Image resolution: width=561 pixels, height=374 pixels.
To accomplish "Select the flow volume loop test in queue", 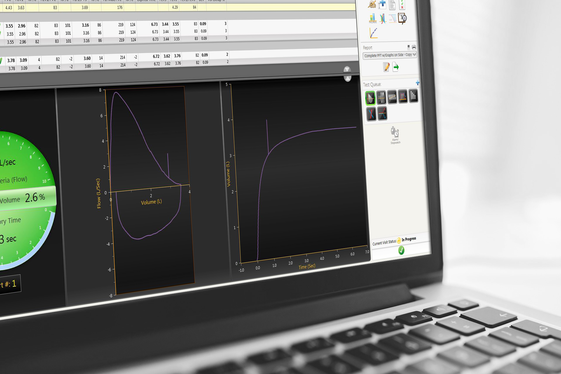I will [x=370, y=98].
